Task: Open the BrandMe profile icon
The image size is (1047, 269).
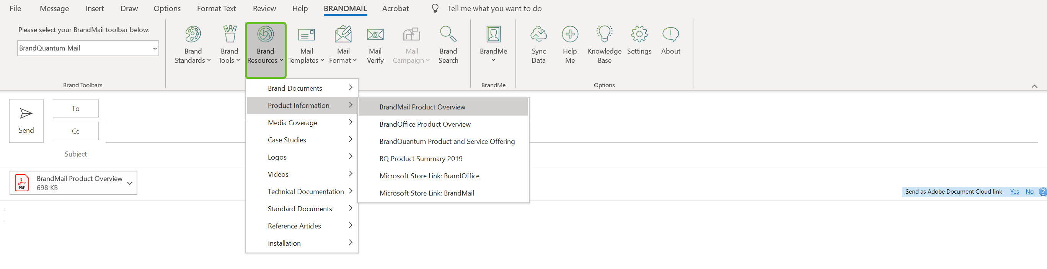Action: (x=493, y=34)
